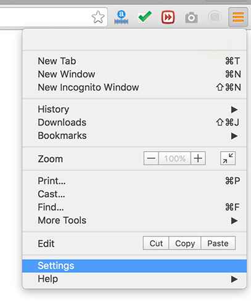Open the Alexa ruler extension icon

click(x=121, y=17)
